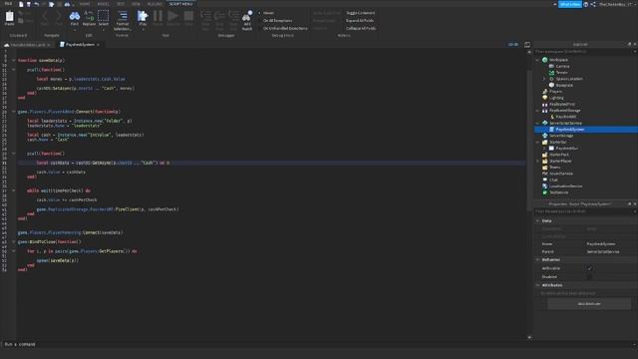Collapse the Attributes properties section

point(538,285)
